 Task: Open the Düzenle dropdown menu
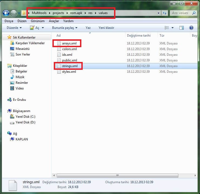(14, 28)
